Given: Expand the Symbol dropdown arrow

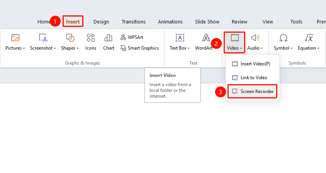Looking at the screenshot, I should (292, 48).
